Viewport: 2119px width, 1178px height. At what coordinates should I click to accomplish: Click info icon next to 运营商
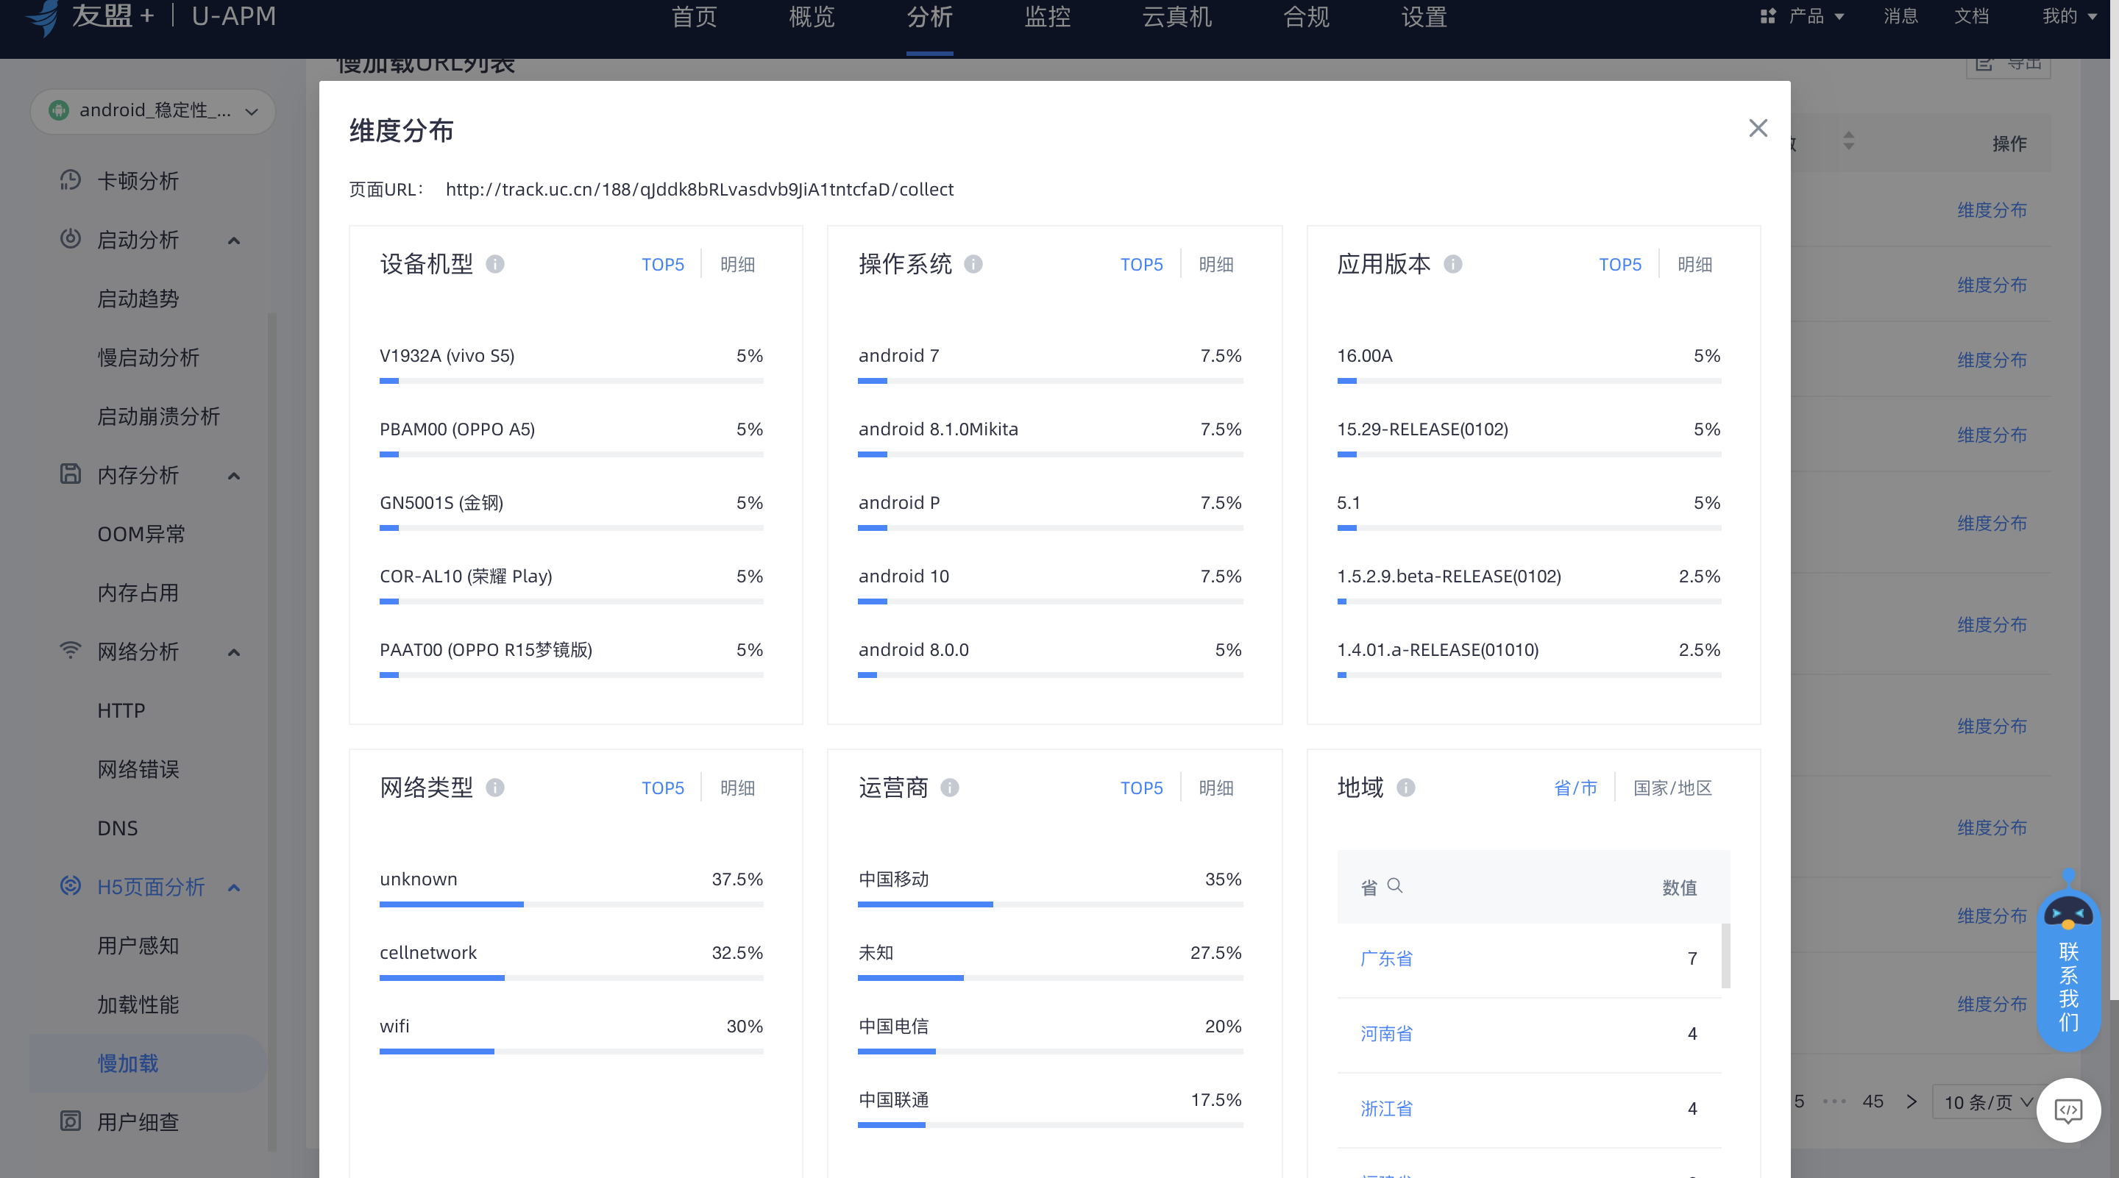[949, 788]
